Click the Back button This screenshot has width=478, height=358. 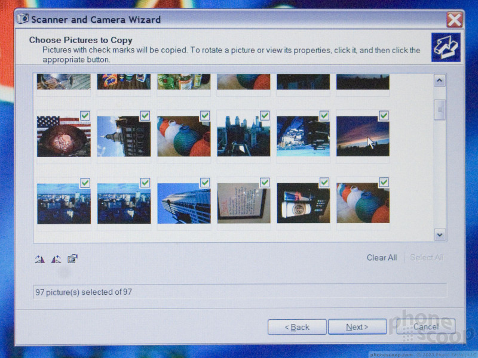tap(297, 327)
